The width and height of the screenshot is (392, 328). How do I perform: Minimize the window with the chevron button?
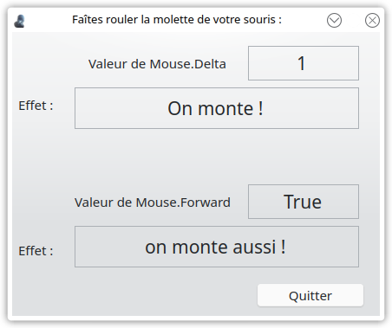click(334, 21)
